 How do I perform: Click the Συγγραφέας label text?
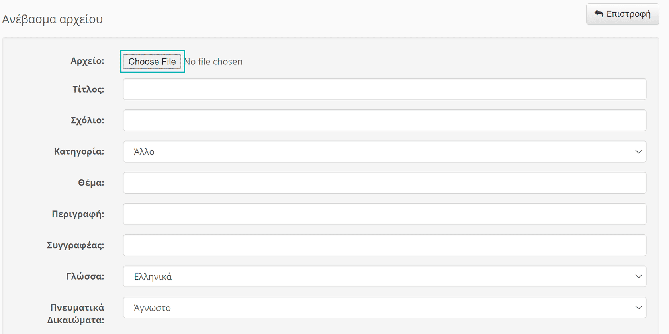click(x=75, y=245)
